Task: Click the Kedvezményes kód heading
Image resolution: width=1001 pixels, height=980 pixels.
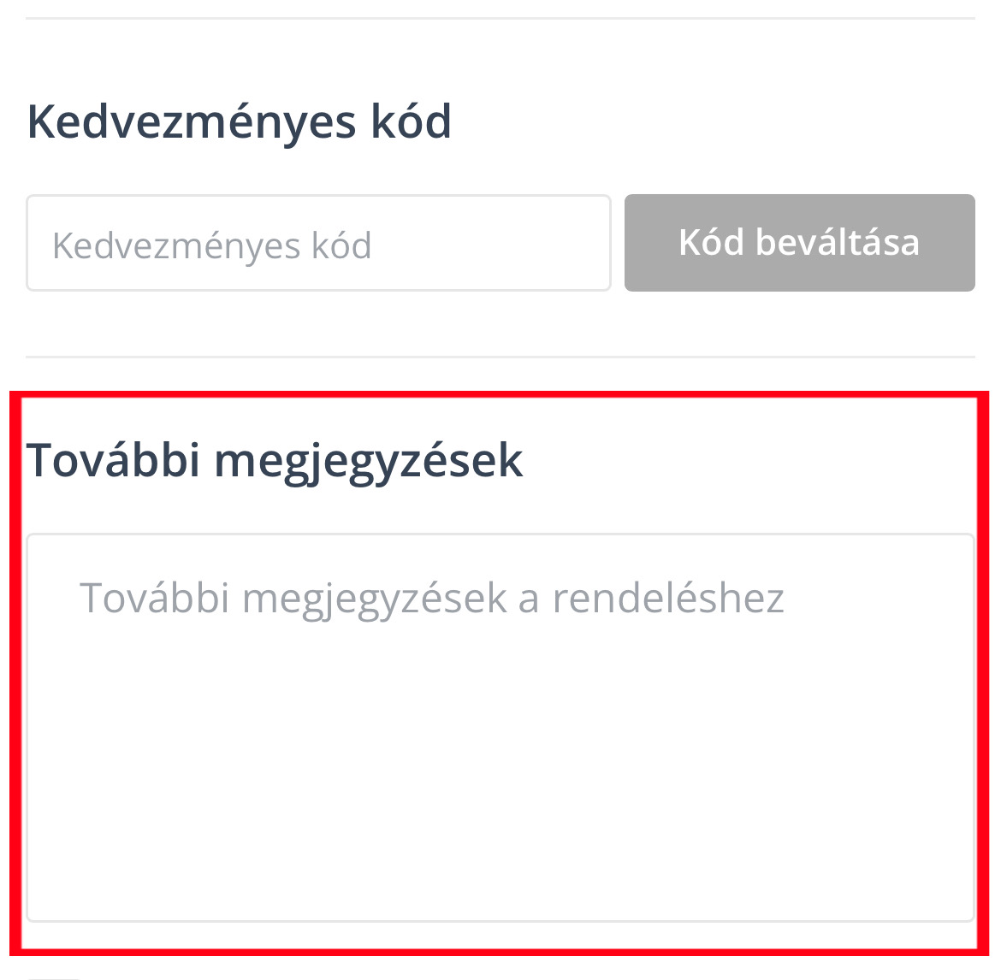Action: (240, 121)
